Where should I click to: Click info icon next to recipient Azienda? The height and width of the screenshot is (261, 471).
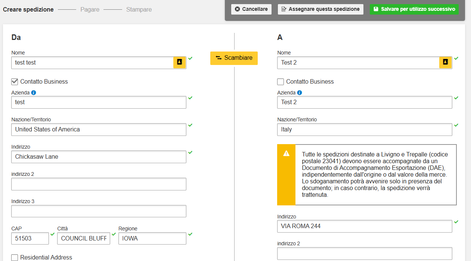coord(300,93)
